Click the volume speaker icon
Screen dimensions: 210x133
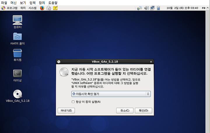[146, 8]
